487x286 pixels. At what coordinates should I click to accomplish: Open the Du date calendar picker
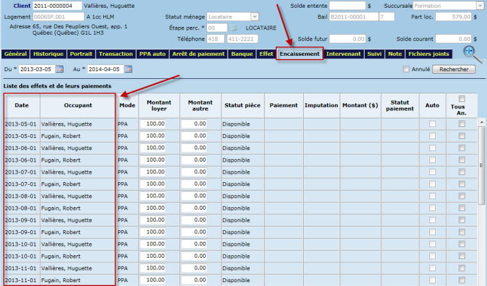point(60,69)
